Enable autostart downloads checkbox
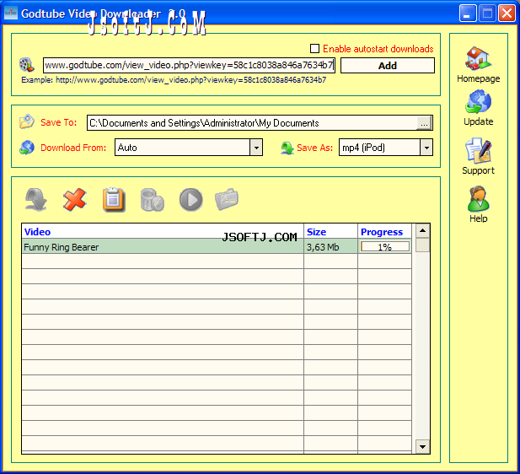 click(x=314, y=48)
